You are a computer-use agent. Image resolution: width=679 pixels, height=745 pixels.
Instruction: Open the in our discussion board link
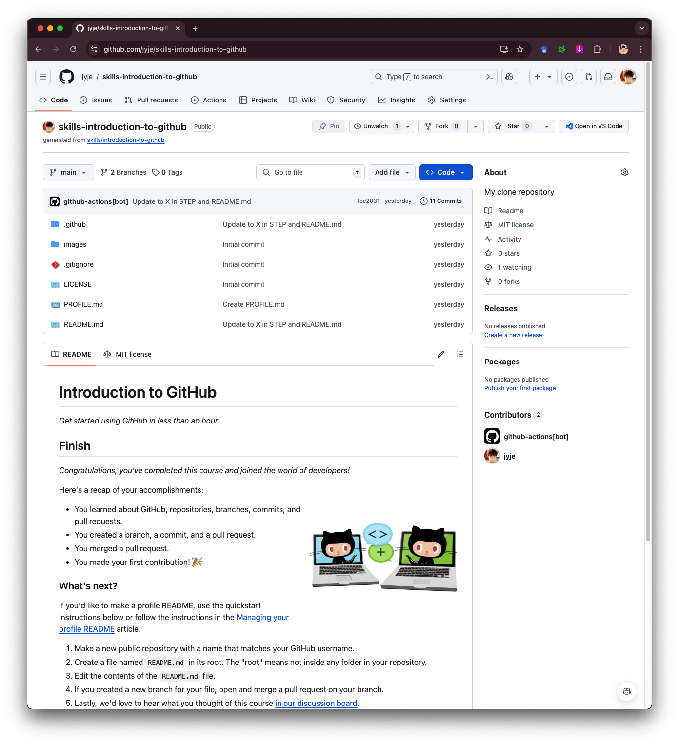[316, 703]
